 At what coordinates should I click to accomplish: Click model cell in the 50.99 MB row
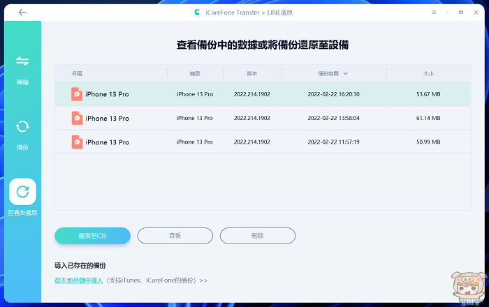[195, 142]
